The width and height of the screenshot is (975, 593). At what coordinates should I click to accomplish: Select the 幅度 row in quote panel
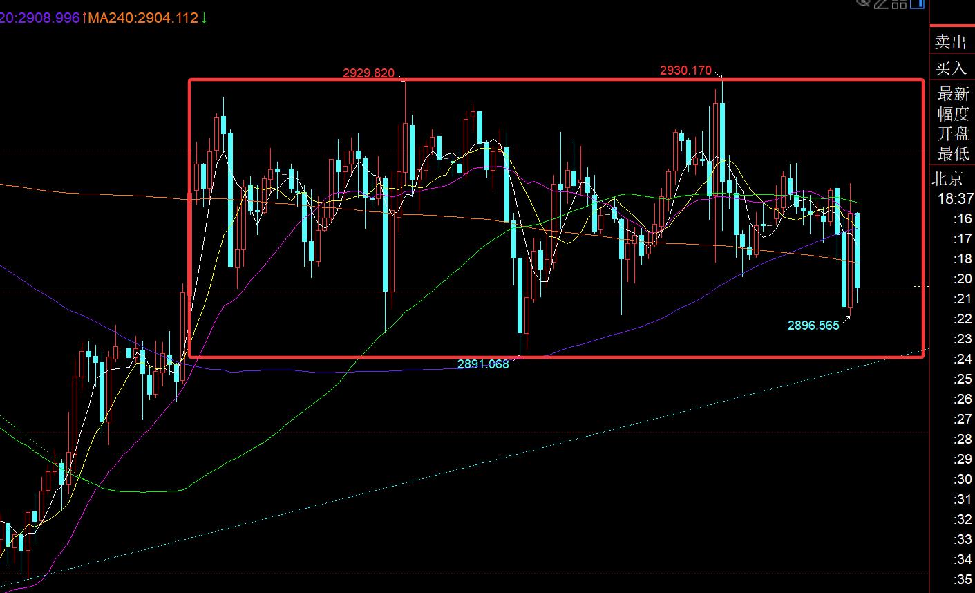click(953, 113)
